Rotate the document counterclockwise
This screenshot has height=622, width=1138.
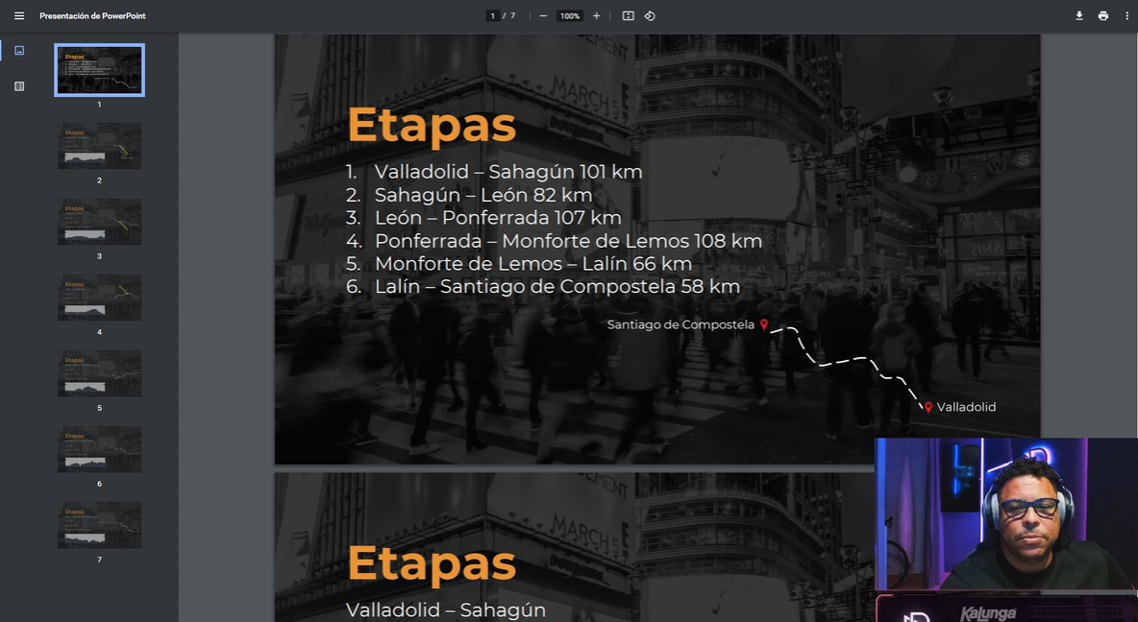coord(650,16)
